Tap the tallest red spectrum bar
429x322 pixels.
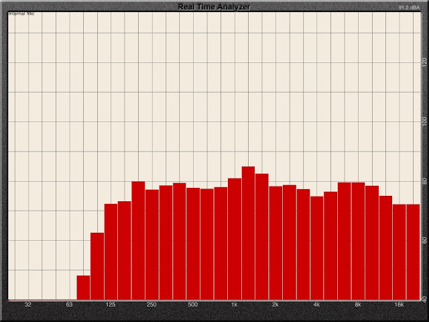[x=248, y=233]
